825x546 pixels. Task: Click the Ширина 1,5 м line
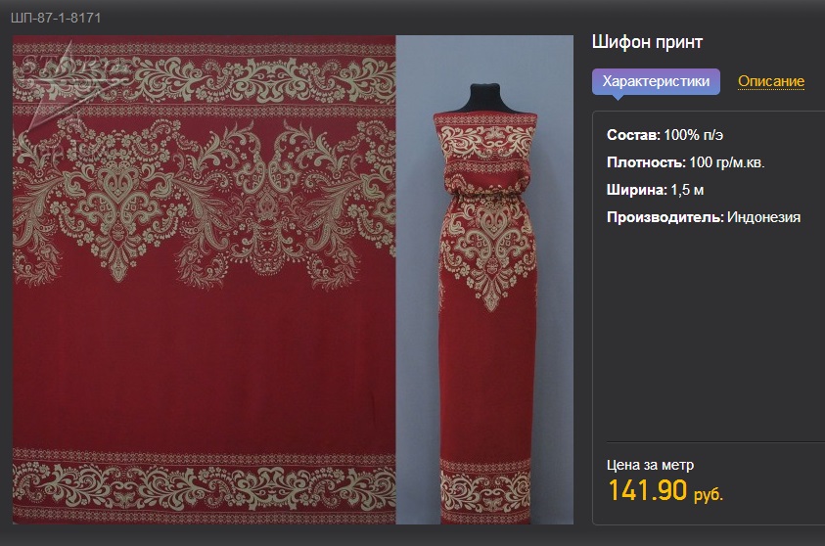(655, 190)
